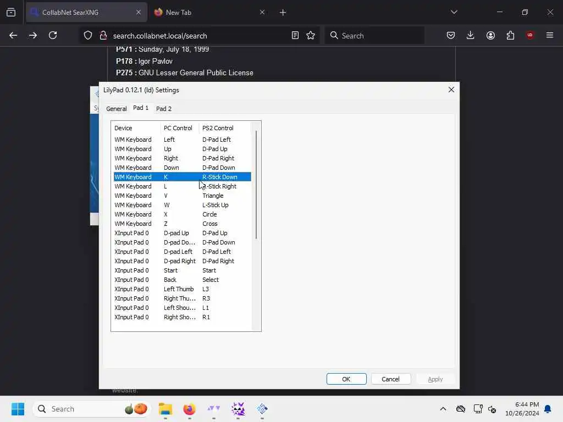Viewport: 563px width, 422px height.
Task: Click the Windows taskbar Search box
Action: [92, 409]
